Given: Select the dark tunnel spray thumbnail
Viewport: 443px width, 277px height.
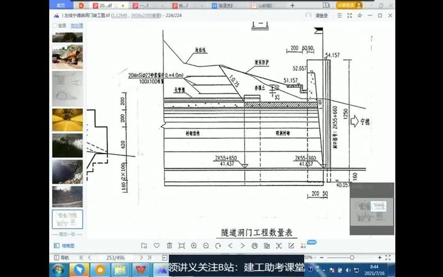Looking at the screenshot, I should [68, 146].
